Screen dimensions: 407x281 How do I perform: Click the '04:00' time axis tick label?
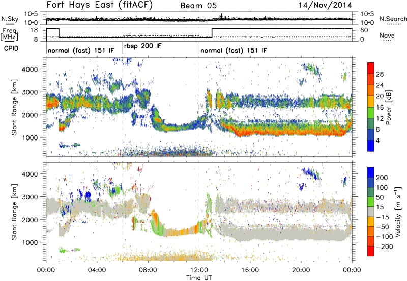[x=97, y=270]
